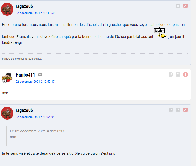Click quoted header 'Le 02 décembre 2021 à 19:50:17 :'
The width and height of the screenshot is (196, 166).
(x=38, y=131)
